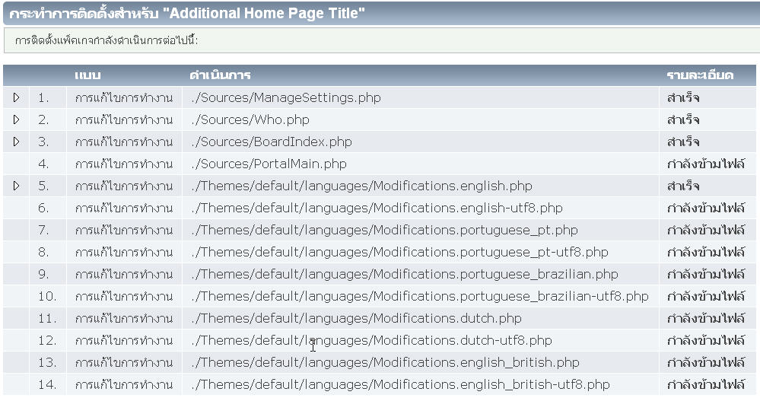Click the Modifications.portuguese_brazilian-utf8.php path
This screenshot has height=398, width=760.
(420, 296)
